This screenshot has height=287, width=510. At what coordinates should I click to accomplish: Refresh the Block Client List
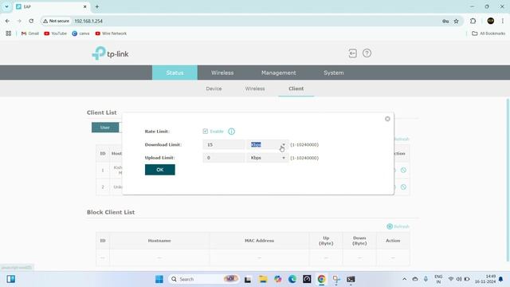(398, 226)
